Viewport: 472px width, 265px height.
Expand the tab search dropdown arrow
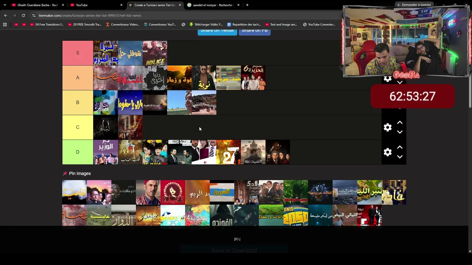tap(5, 5)
